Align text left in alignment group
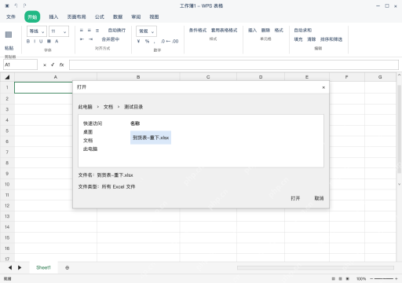 [82, 31]
